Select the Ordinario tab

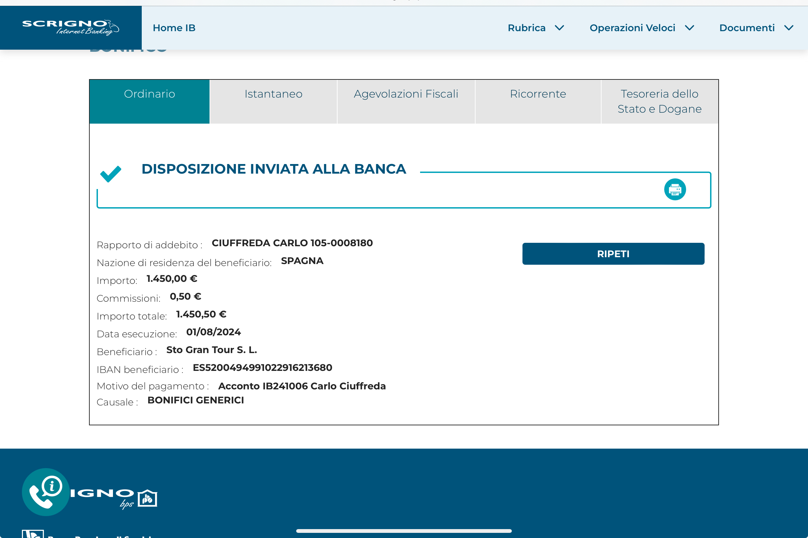click(150, 102)
